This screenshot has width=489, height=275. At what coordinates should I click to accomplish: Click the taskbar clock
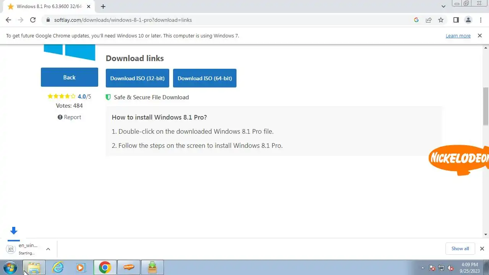[x=470, y=267]
